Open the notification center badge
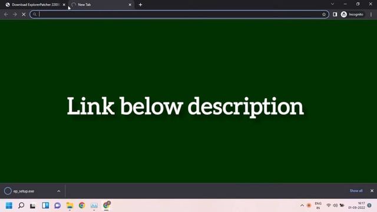 (x=369, y=206)
